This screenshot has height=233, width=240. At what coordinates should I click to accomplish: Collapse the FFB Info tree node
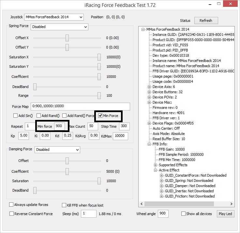click(x=149, y=144)
